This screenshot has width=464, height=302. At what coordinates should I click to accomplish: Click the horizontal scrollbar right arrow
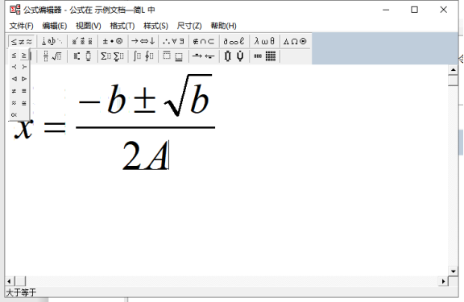pyautogui.click(x=443, y=281)
